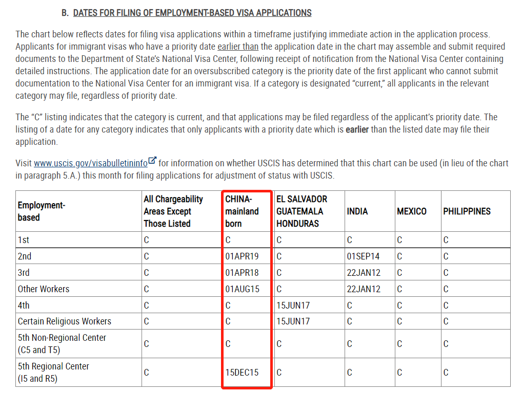Click the 'C' under PHILIPPINES in the 2nd row
This screenshot has height=393, width=522.
[x=446, y=256]
